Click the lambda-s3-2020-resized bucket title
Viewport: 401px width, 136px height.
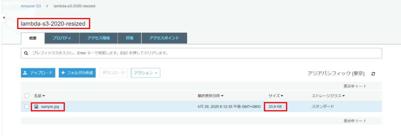pyautogui.click(x=53, y=24)
